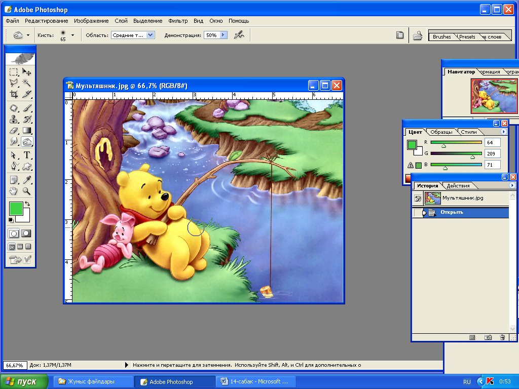The height and width of the screenshot is (389, 519).
Task: Click the пуск Start button
Action: tap(24, 382)
